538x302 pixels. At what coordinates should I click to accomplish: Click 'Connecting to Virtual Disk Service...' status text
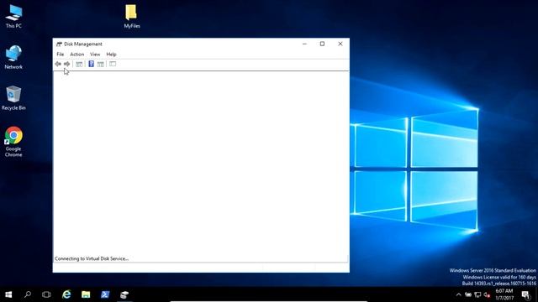tap(92, 259)
